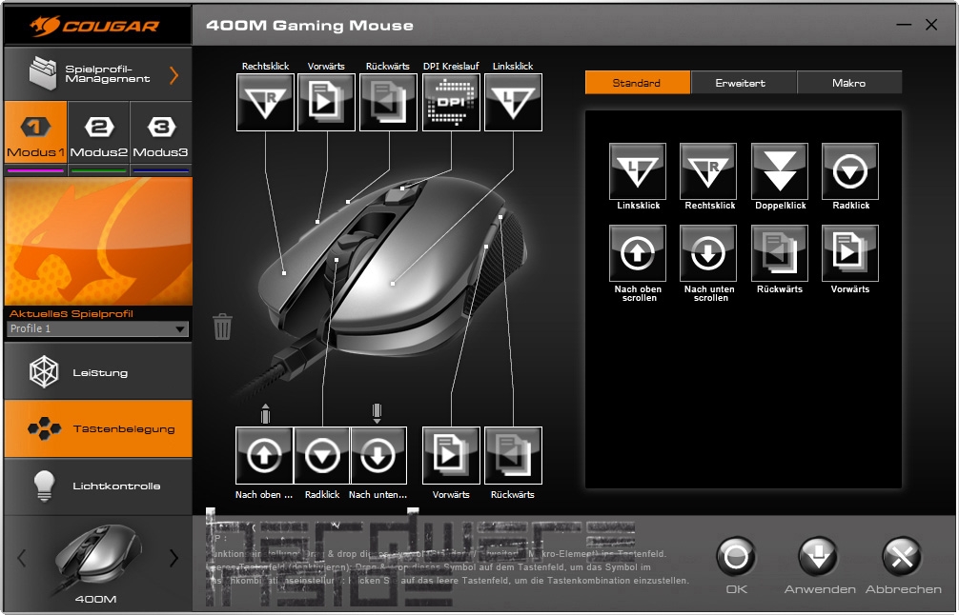Select the DPI Kreislauf button slot
Image resolution: width=959 pixels, height=615 pixels.
[451, 102]
